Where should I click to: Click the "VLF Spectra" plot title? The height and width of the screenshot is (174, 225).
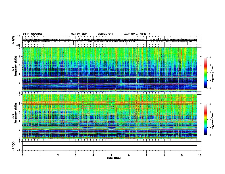tap(32, 34)
